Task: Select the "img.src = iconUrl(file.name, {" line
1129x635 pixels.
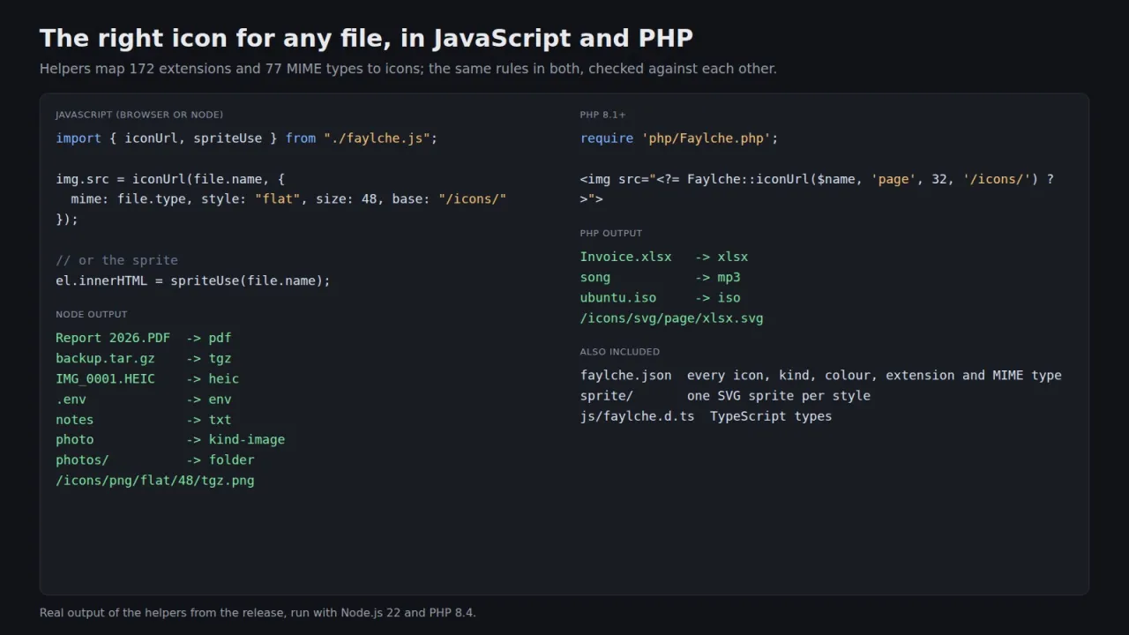Action: point(170,179)
